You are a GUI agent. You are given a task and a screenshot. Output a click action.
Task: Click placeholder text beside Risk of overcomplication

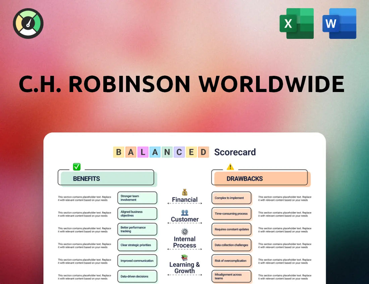pos(285,261)
